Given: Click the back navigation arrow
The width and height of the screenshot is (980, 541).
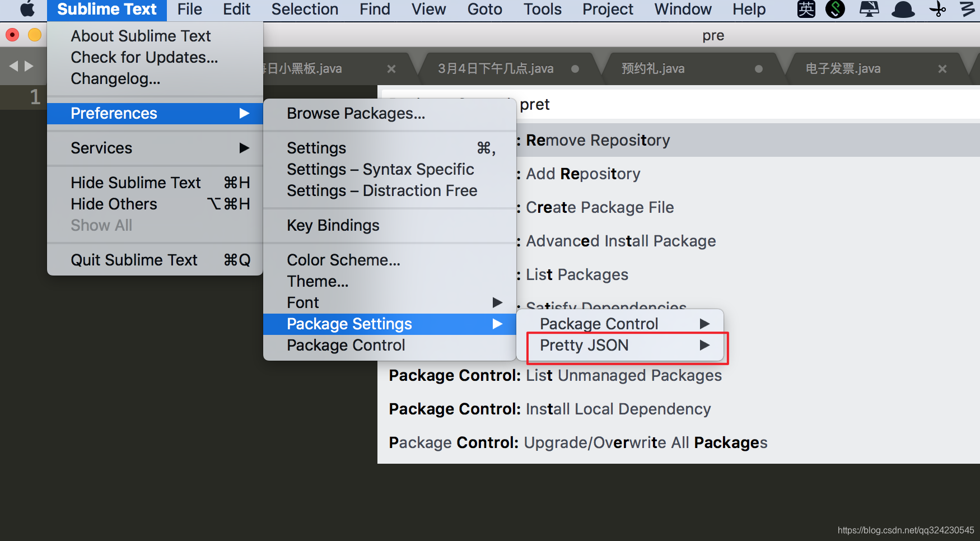Looking at the screenshot, I should click(13, 66).
